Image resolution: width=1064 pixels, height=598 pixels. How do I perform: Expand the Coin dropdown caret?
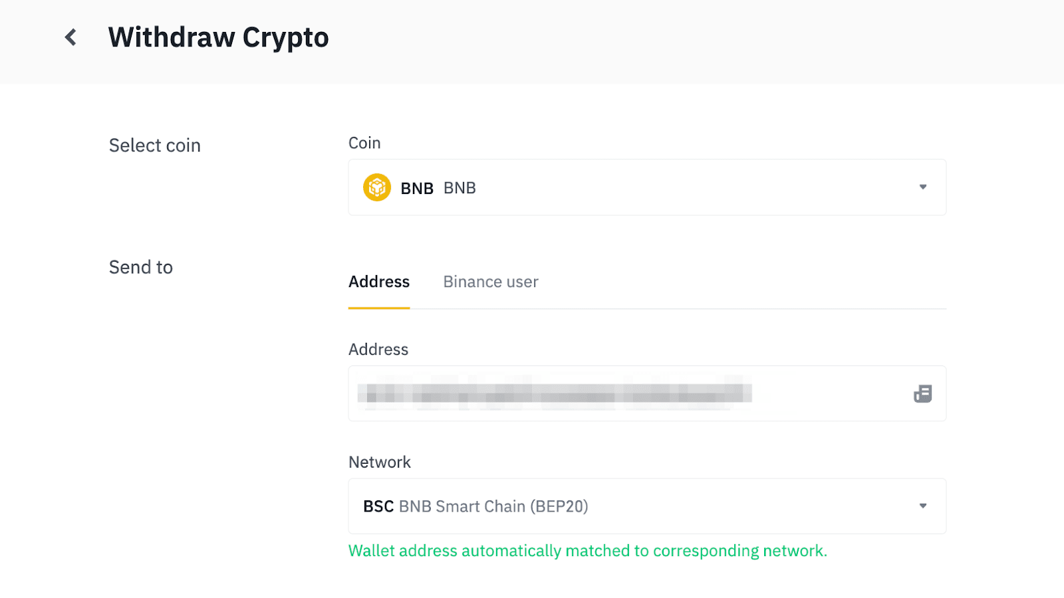coord(922,187)
